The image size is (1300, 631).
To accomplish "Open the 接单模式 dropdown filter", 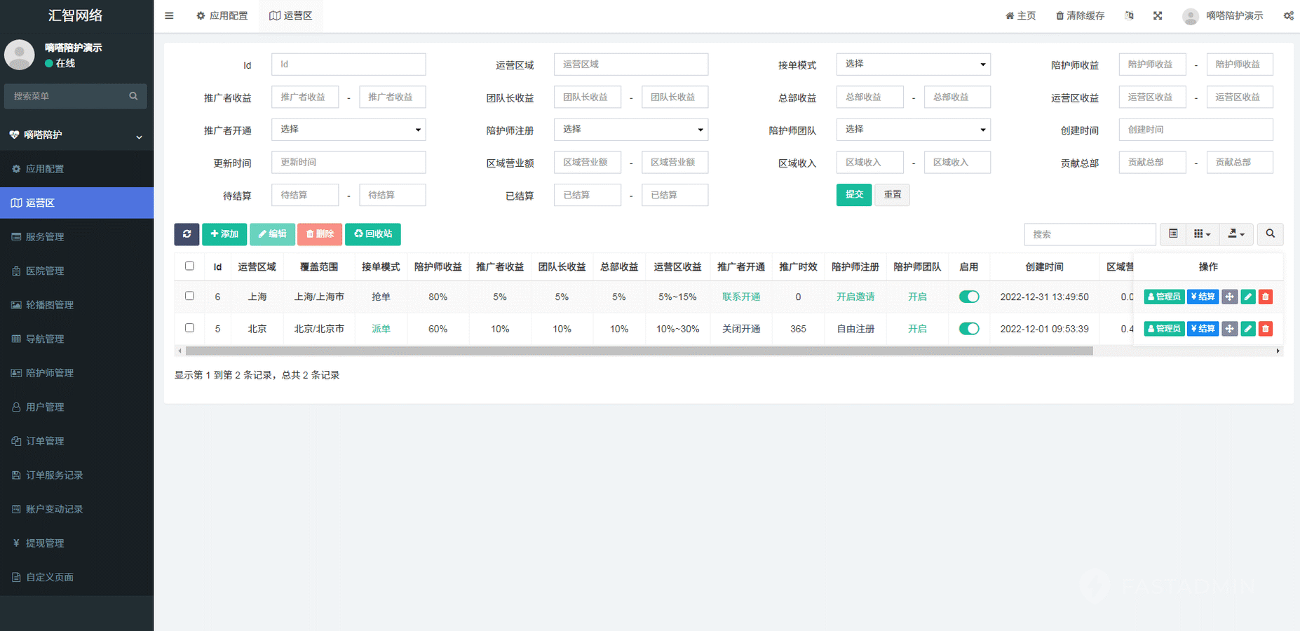I will click(913, 65).
